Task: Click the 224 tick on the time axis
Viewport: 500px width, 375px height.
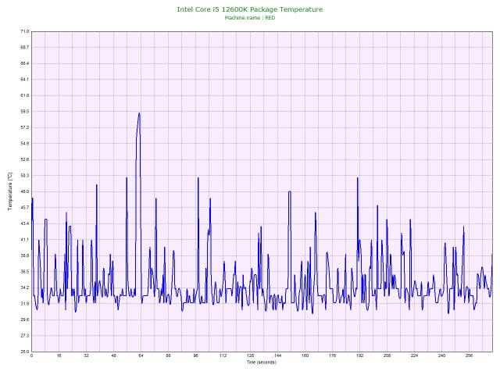Action: [x=414, y=356]
